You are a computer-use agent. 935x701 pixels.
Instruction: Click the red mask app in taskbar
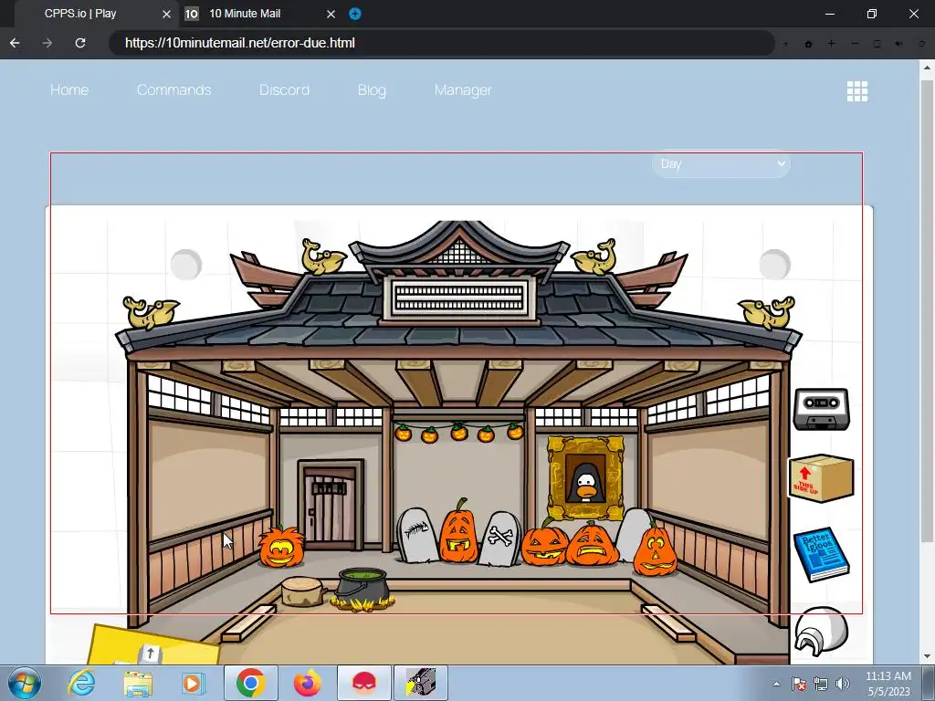[363, 683]
